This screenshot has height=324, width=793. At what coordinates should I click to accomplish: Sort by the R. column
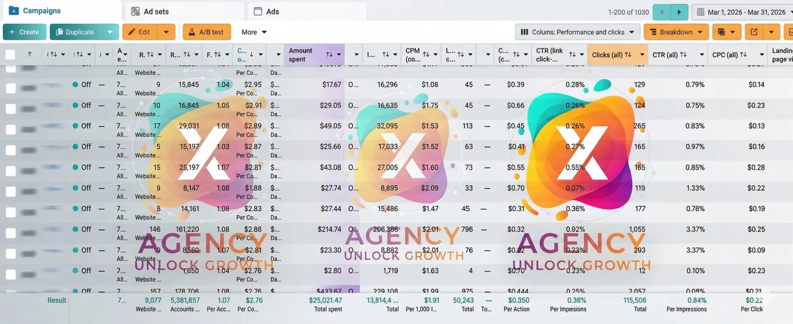coord(150,55)
